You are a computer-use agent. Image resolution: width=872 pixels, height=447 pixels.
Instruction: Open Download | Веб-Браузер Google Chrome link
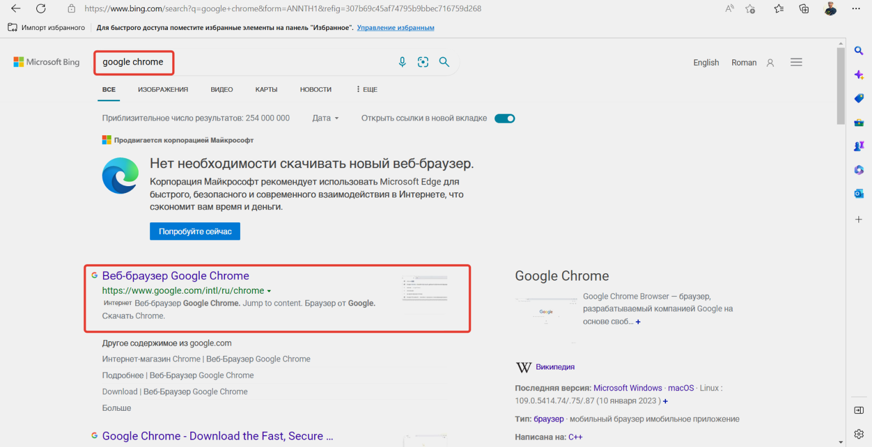coord(175,392)
